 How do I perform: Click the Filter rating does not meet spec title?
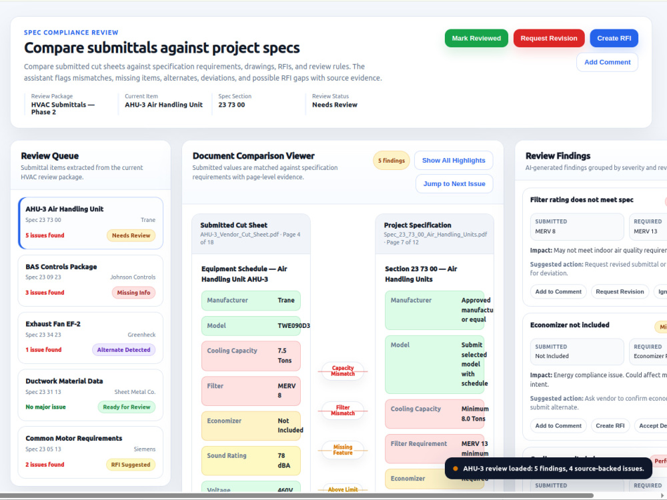582,200
